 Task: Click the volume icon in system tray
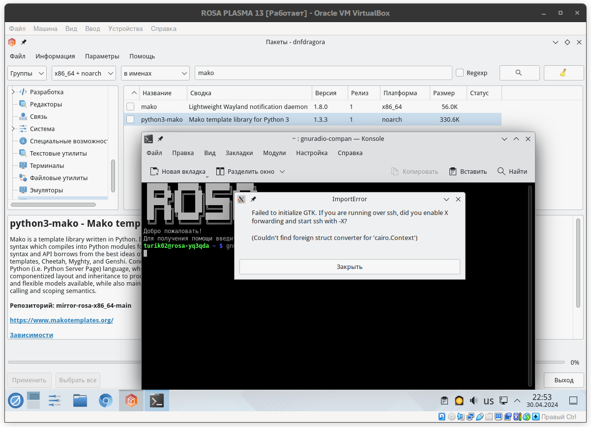pyautogui.click(x=473, y=400)
